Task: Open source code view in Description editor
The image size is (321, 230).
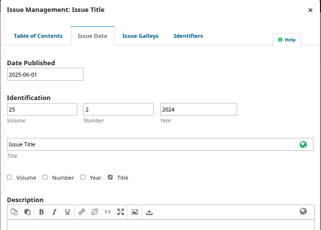Action: pyautogui.click(x=108, y=212)
